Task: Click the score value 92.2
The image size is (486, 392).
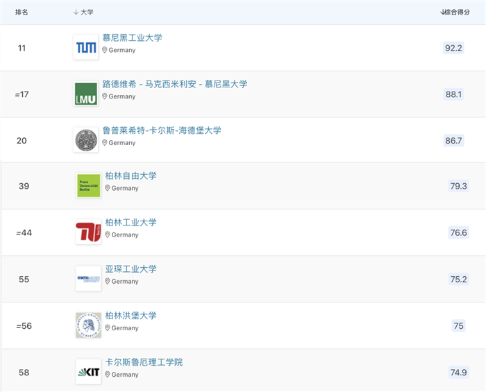Action: pyautogui.click(x=453, y=48)
